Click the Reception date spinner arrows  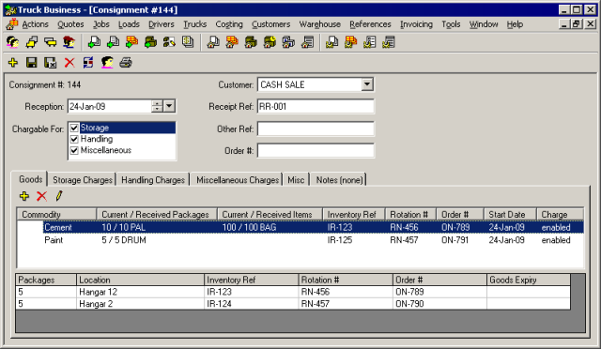click(x=157, y=106)
